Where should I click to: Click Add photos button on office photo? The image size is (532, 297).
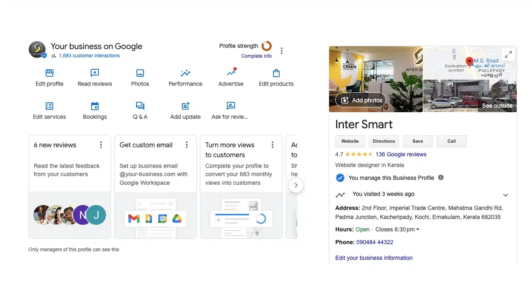click(361, 100)
